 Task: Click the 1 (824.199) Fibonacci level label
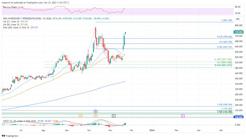pos(227,20)
